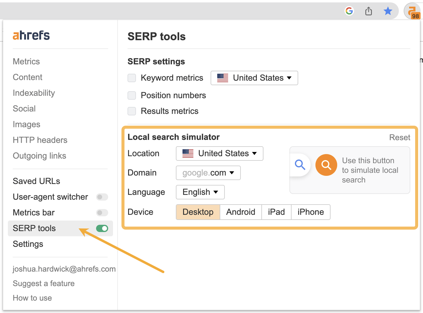This screenshot has width=423, height=313.
Task: Expand the English language dropdown
Action: point(200,192)
